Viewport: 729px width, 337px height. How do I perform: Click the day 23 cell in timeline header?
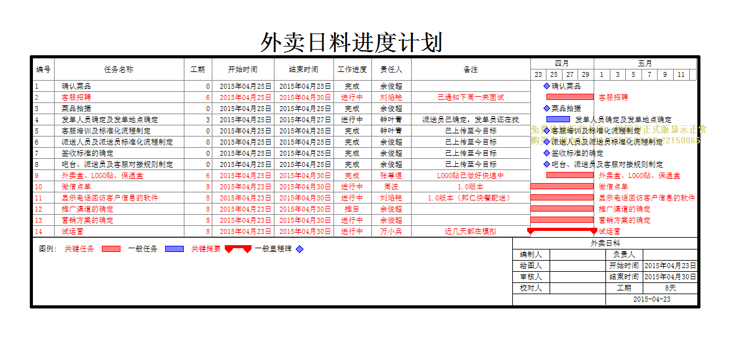538,74
